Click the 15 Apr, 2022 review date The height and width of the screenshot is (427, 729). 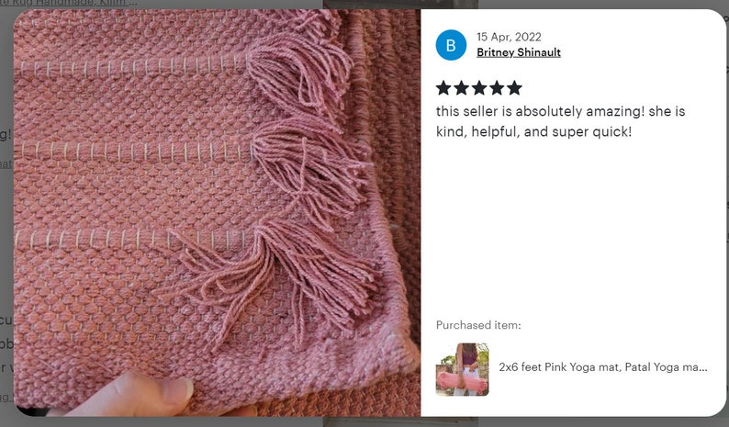pos(509,37)
